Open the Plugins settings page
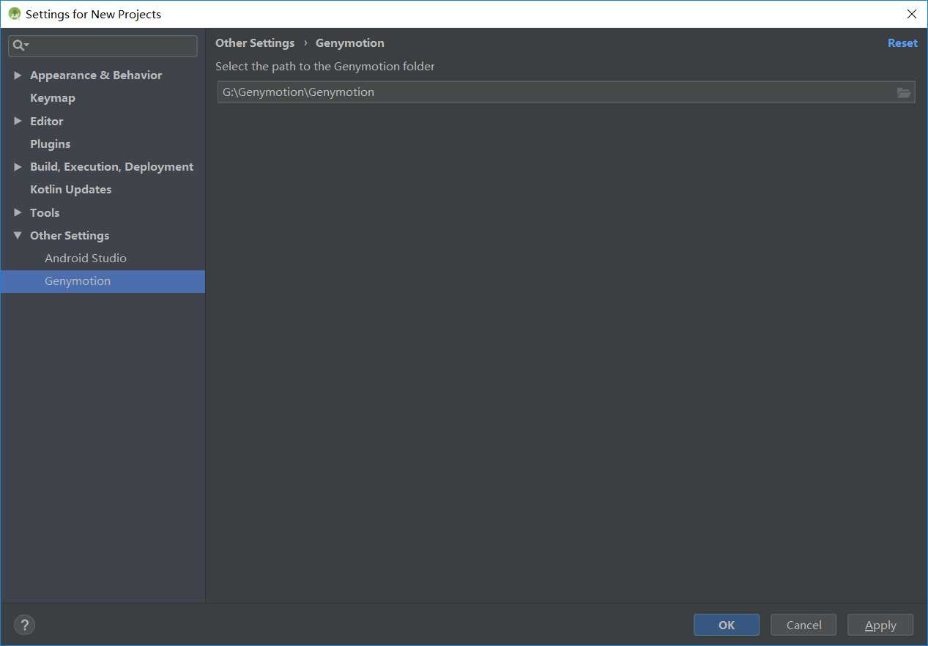Screen dimensions: 928x646 pos(51,144)
